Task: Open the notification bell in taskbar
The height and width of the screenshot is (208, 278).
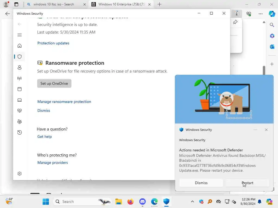Action: click(260, 201)
